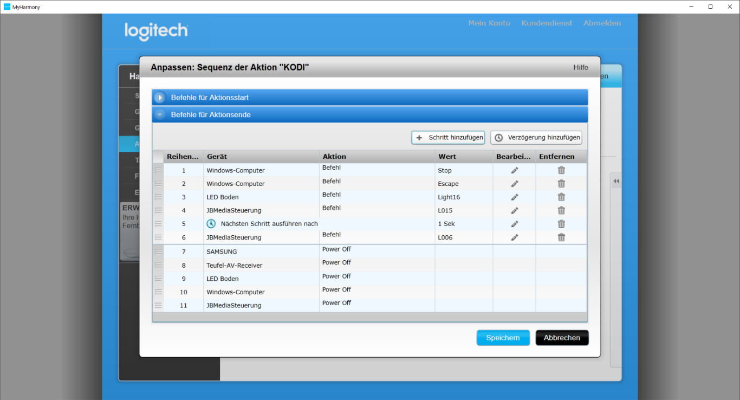Grab the drag handle of row 11

click(x=158, y=305)
